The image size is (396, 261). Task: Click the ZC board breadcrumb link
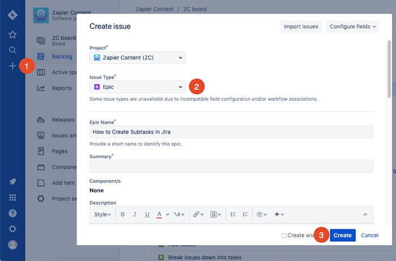click(x=195, y=9)
